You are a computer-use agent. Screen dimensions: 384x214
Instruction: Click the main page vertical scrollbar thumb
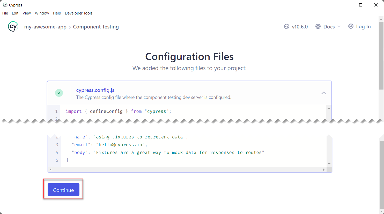point(381,56)
